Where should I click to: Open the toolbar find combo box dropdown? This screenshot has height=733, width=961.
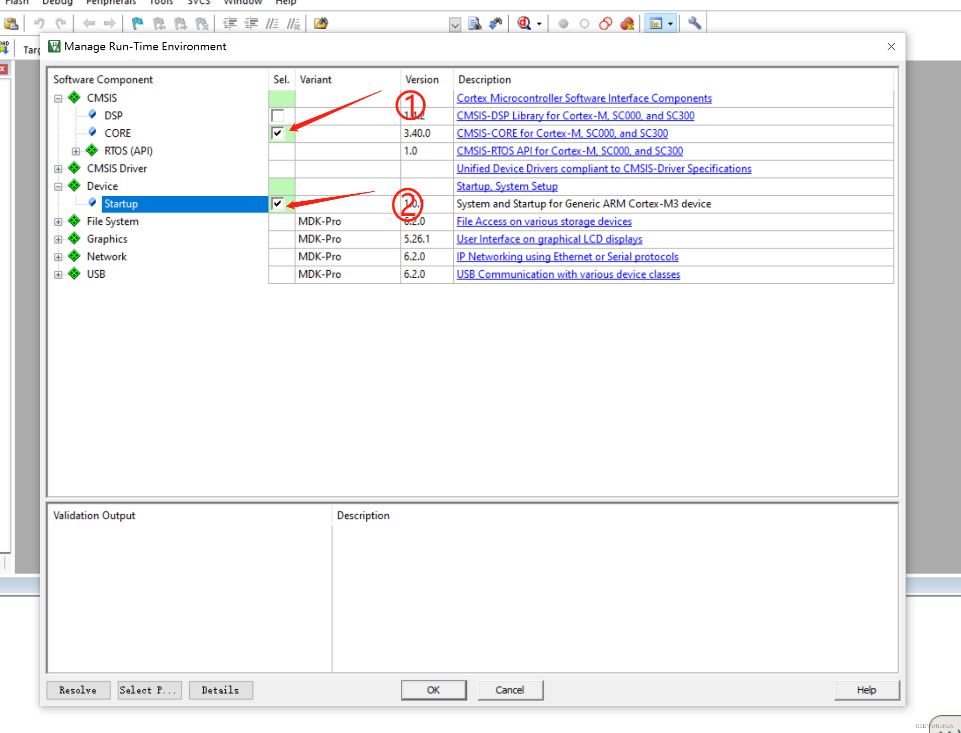(455, 24)
